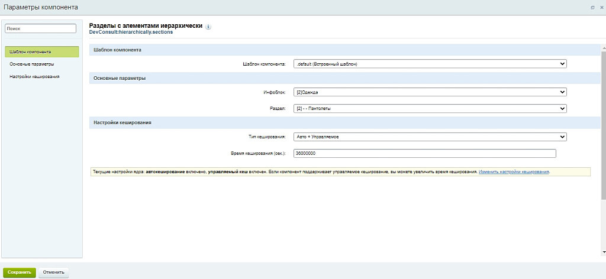
Task: Open the Шаблон компонента dropdown
Action: pos(430,64)
